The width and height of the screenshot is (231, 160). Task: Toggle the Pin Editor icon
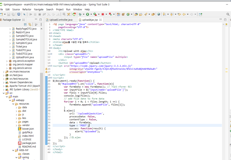point(200,14)
